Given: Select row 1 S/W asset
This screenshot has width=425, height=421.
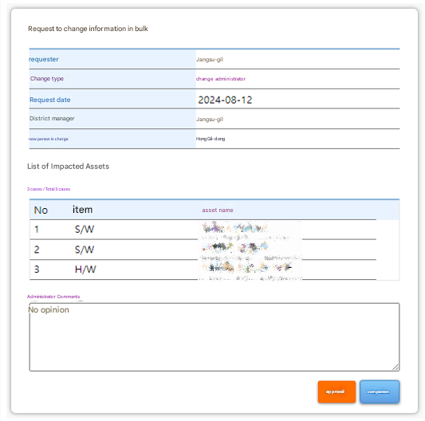Looking at the screenshot, I should click(203, 230).
